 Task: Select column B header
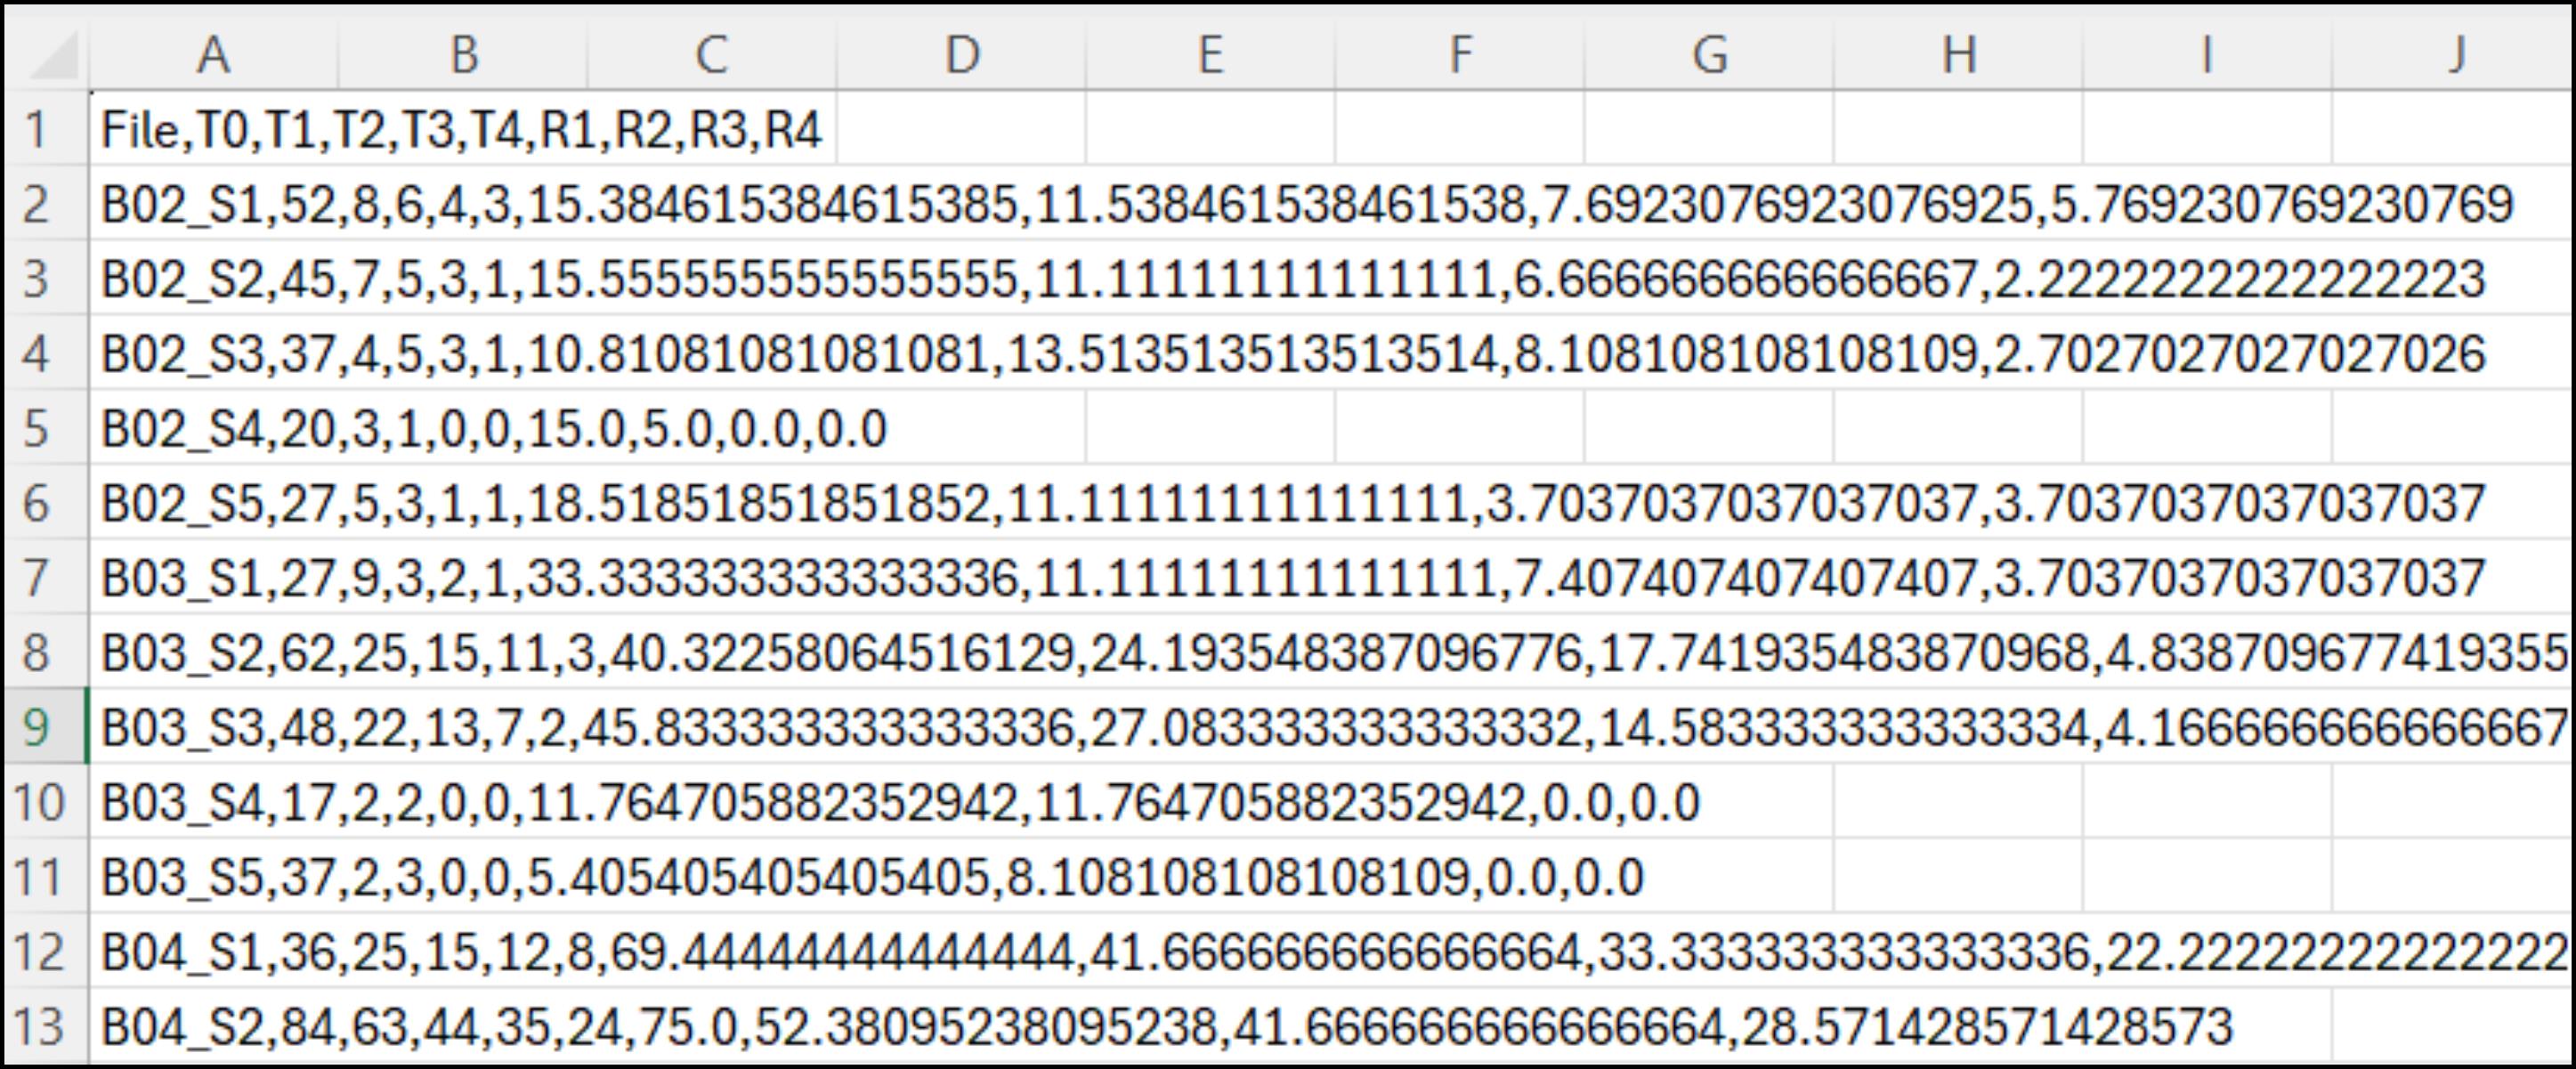click(x=462, y=55)
